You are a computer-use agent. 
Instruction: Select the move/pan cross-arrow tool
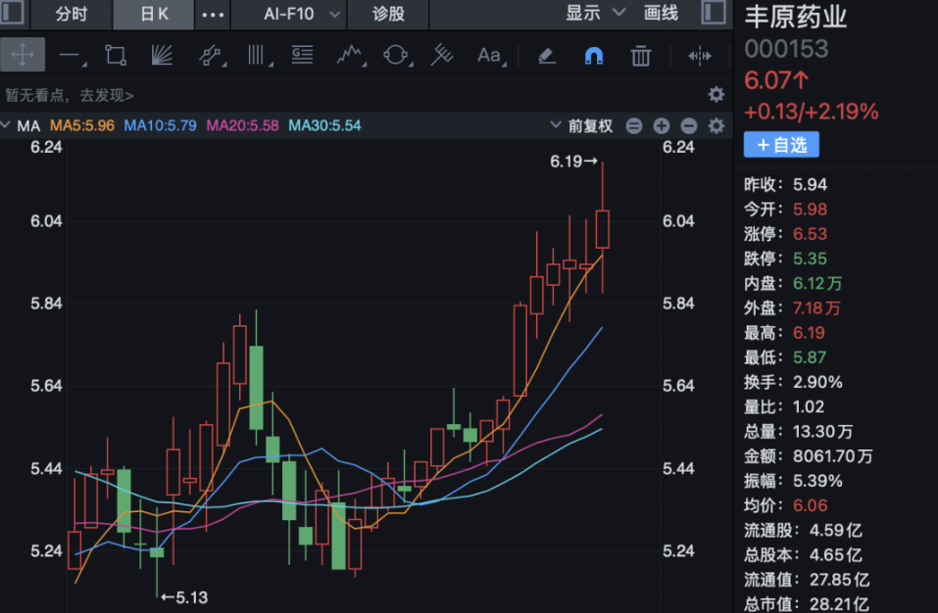(x=23, y=55)
